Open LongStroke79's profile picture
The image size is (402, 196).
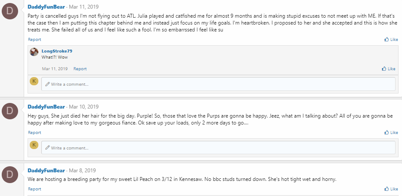[x=34, y=52]
